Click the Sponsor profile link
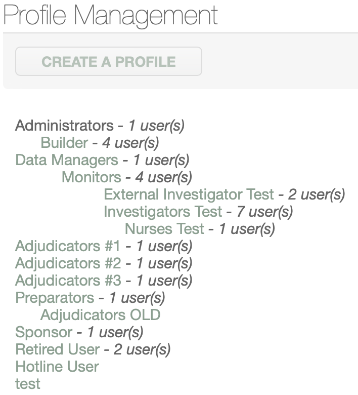Viewport: 358px width, 395px height. pos(43,332)
